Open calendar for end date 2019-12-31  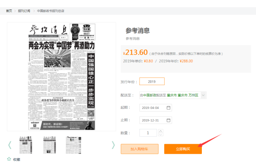[x=169, y=120]
